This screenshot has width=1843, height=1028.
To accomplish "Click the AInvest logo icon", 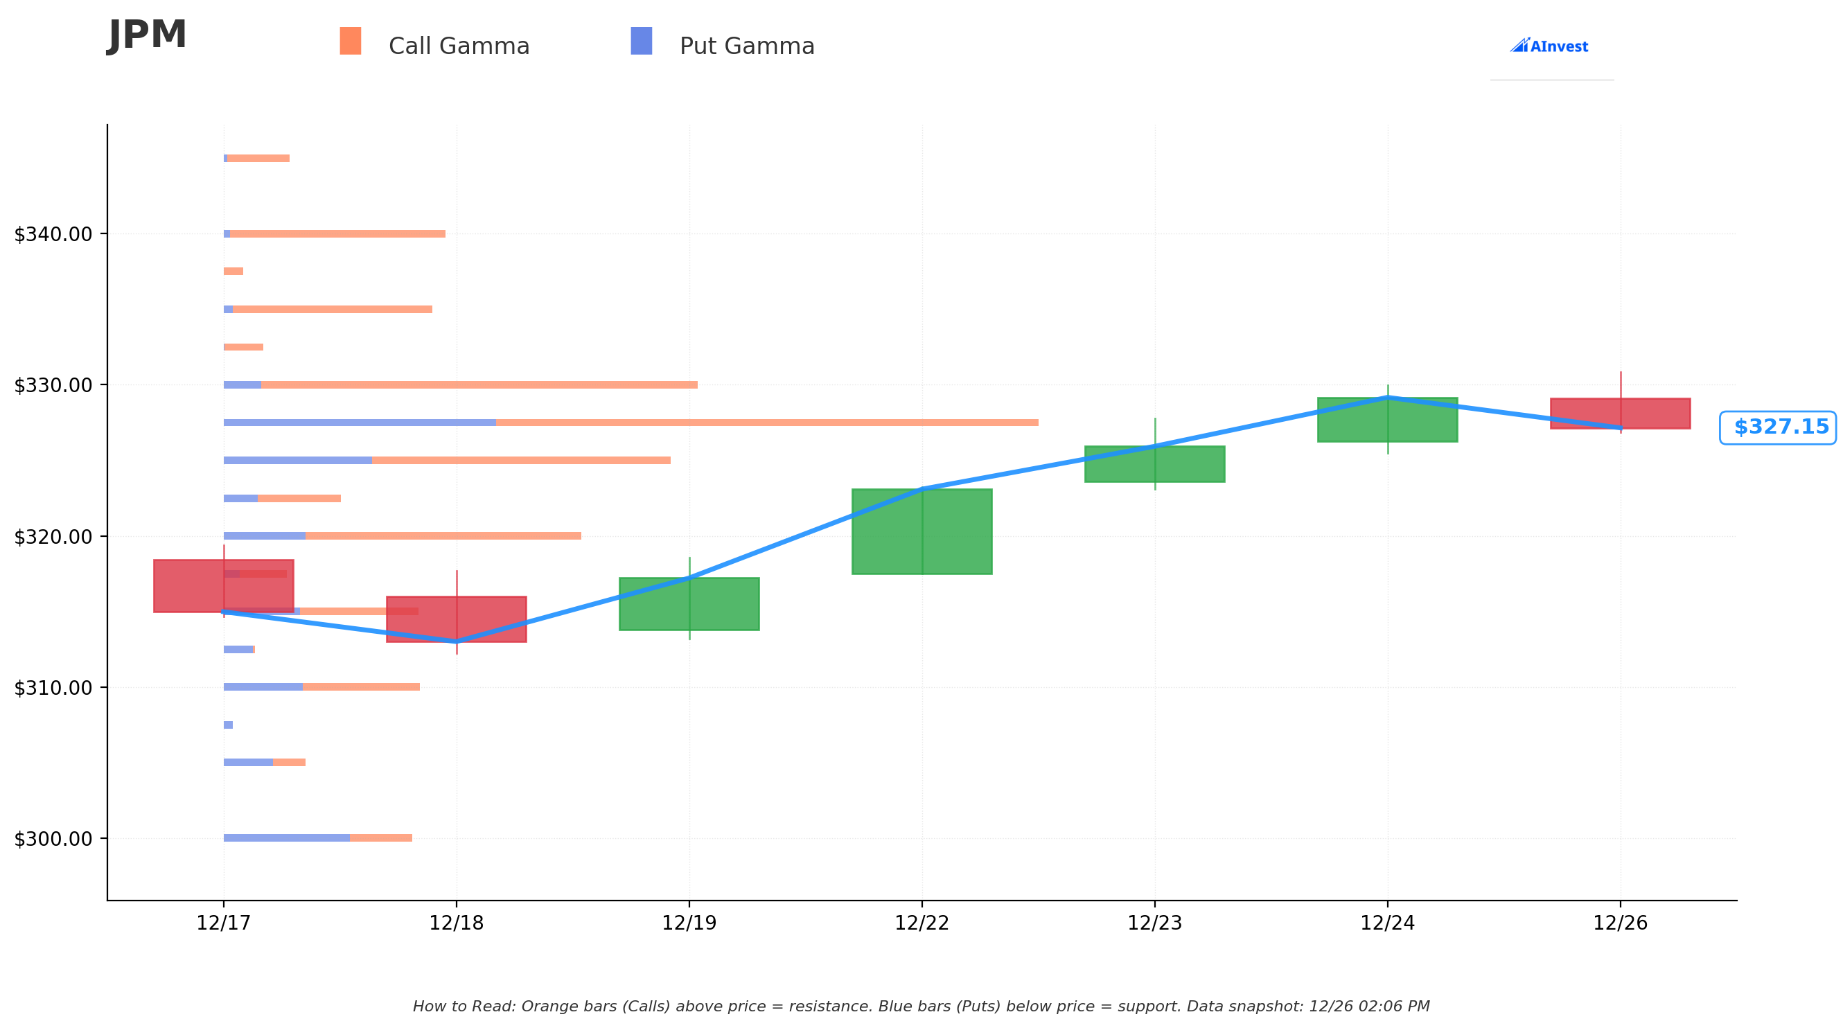I will [x=1549, y=46].
